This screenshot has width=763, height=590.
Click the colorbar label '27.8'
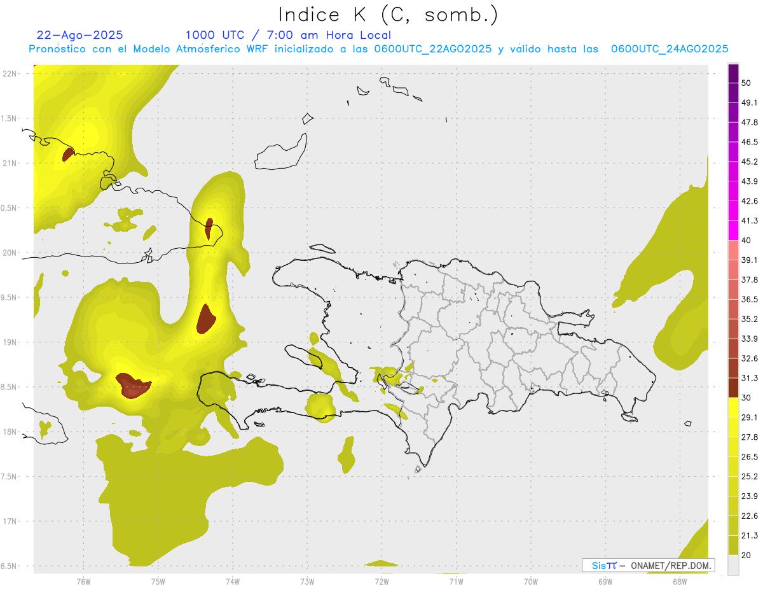(750, 437)
